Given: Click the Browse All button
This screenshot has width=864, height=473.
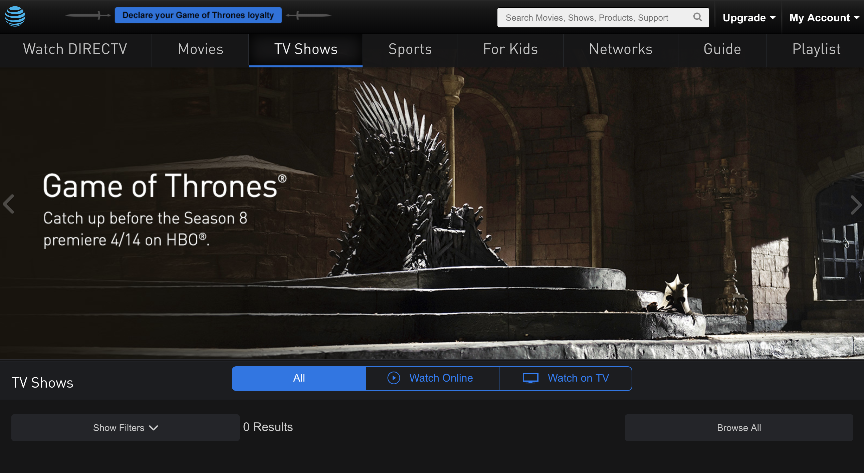Looking at the screenshot, I should click(739, 427).
